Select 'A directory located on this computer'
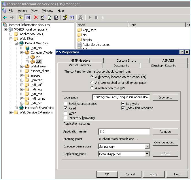The image size is (191, 180). 92,77
